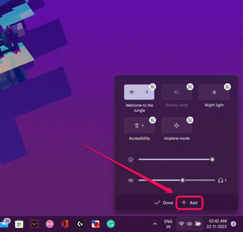Screen dimensions: 243x232
Task: Unpin the Night light tile
Action: pos(228,87)
